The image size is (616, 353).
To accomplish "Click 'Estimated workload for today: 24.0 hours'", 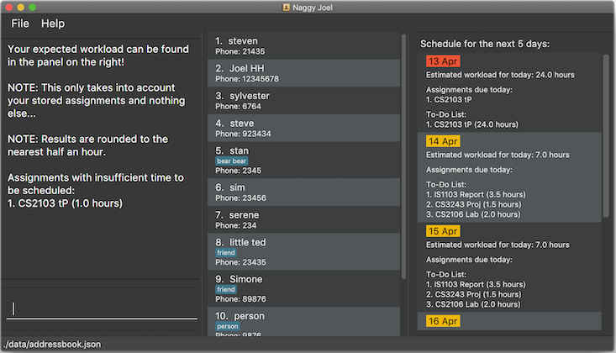I will (500, 75).
